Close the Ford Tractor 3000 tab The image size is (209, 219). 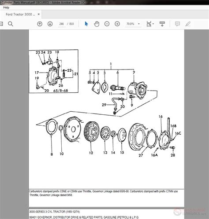pyautogui.click(x=39, y=14)
